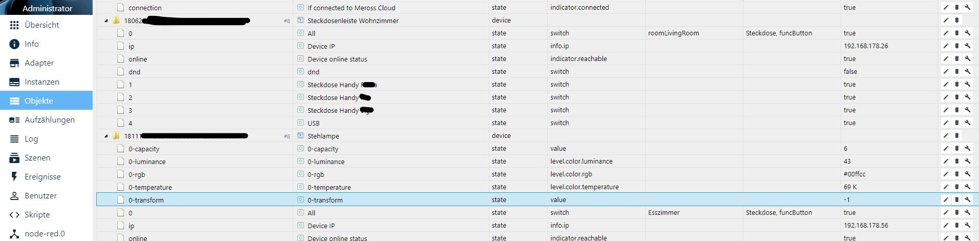
Task: Delete the 0-rgb object
Action: click(x=957, y=174)
